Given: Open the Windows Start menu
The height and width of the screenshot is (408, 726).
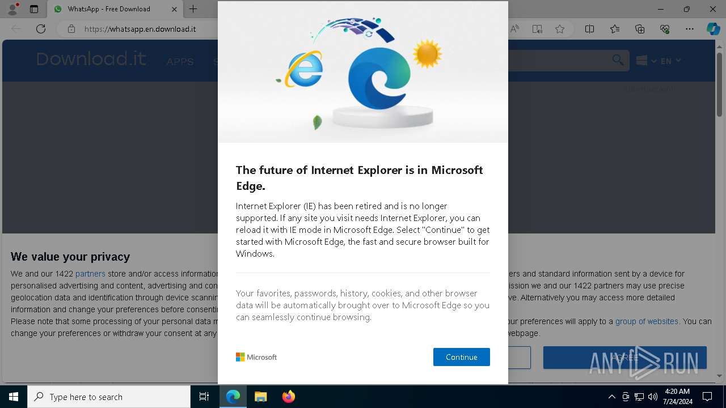Looking at the screenshot, I should tap(14, 397).
